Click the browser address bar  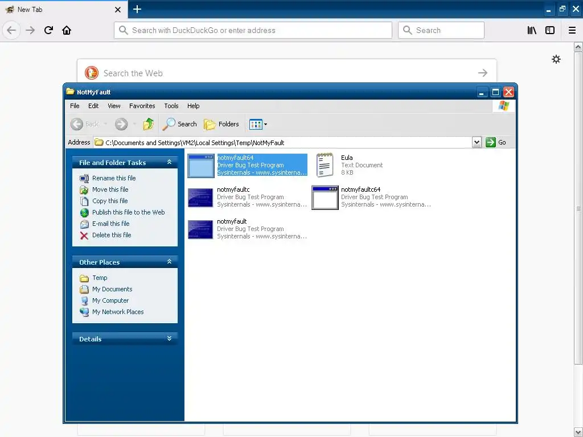tap(253, 30)
